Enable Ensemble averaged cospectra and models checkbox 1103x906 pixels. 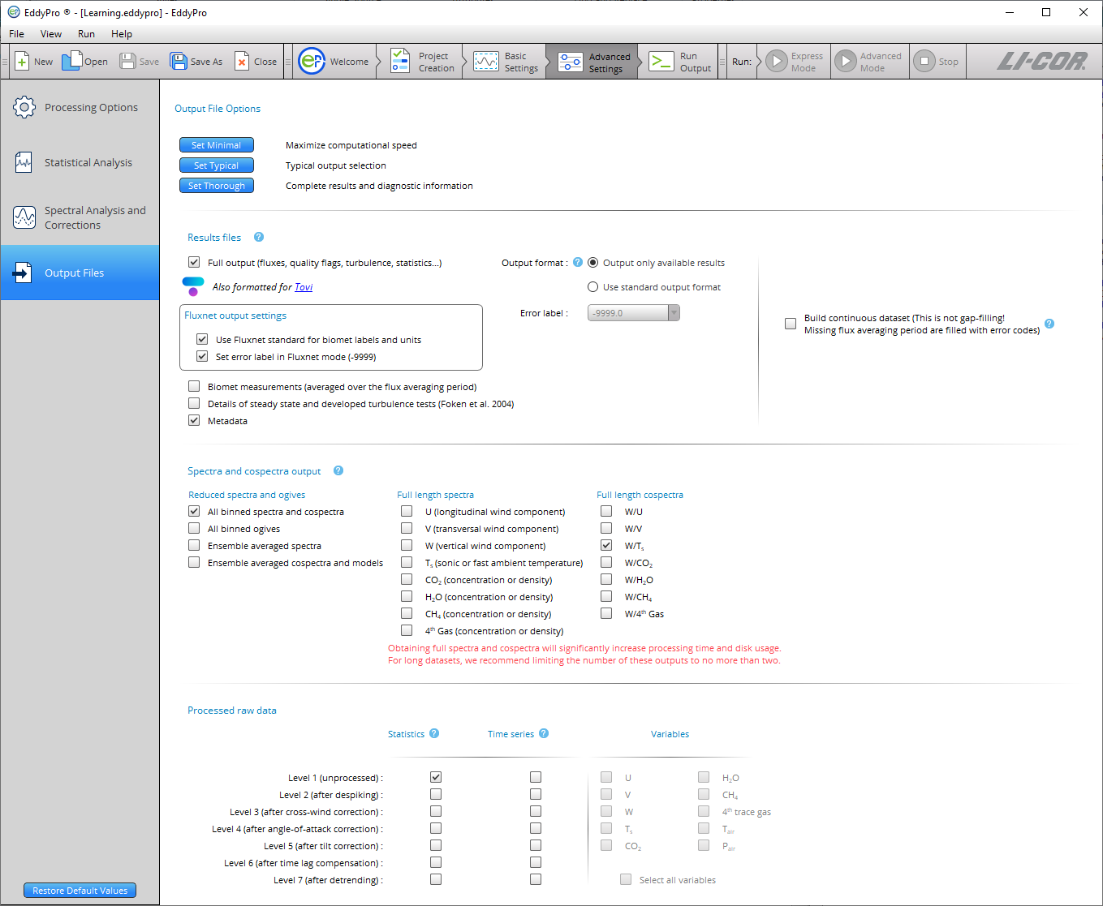(194, 562)
